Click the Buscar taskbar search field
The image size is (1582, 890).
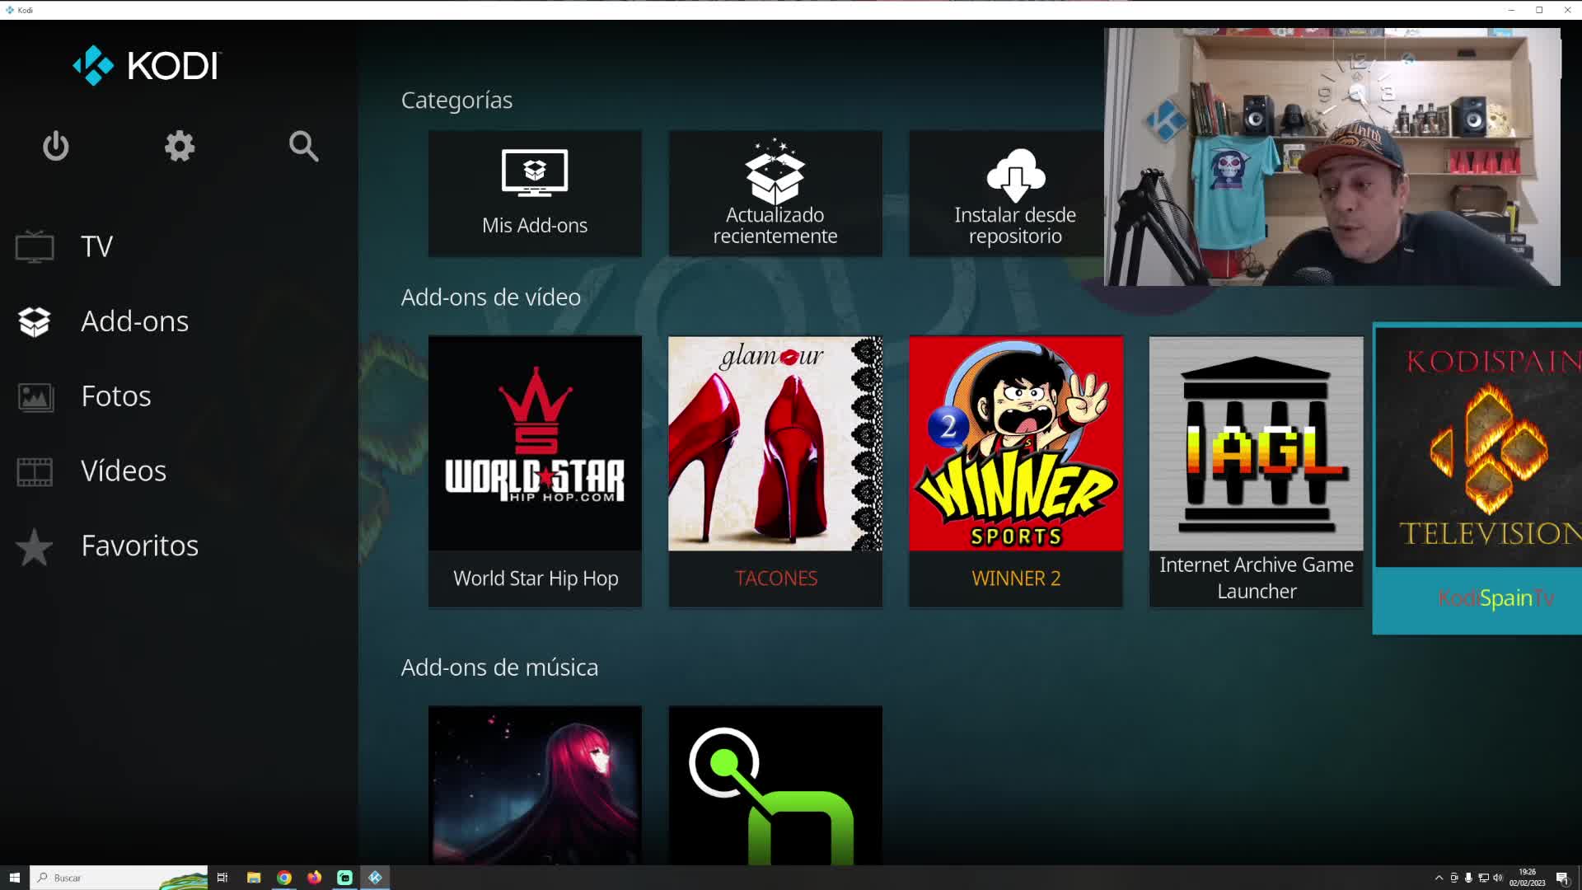point(119,878)
